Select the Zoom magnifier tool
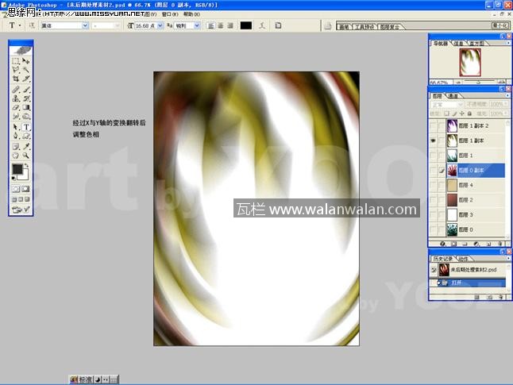 pyautogui.click(x=26, y=156)
